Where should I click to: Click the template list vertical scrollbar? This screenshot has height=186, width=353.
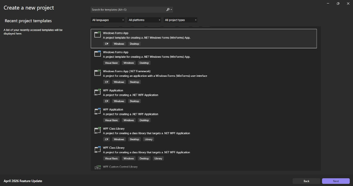tap(319, 99)
